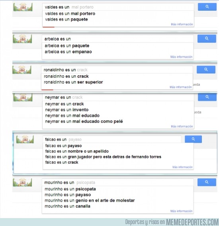This screenshot has height=226, width=219.
Task: Click the search magnifier next to 'arbeloa es un'
Action: (x=207, y=38)
